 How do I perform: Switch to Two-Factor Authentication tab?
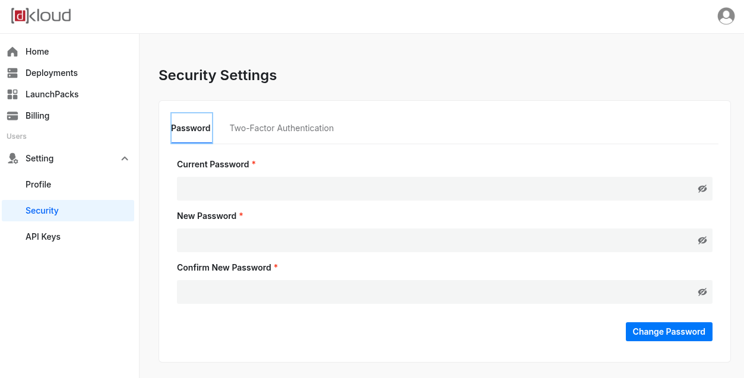click(281, 128)
